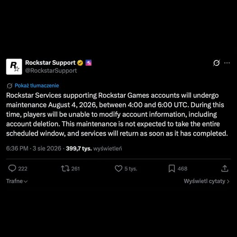Click the 6:36 PM timestamp
237x237 pixels.
(17, 148)
